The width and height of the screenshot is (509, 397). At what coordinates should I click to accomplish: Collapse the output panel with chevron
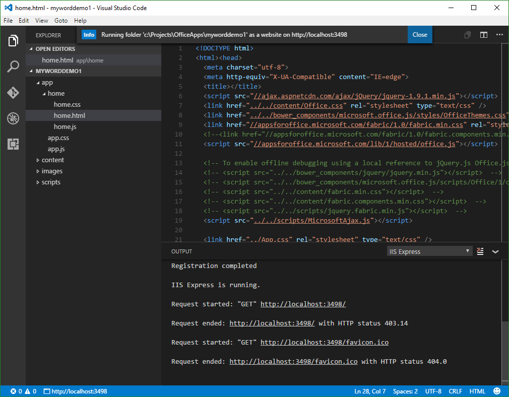[x=495, y=251]
